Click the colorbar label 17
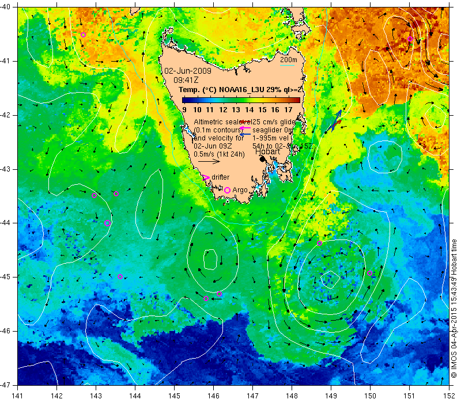 pos(289,110)
